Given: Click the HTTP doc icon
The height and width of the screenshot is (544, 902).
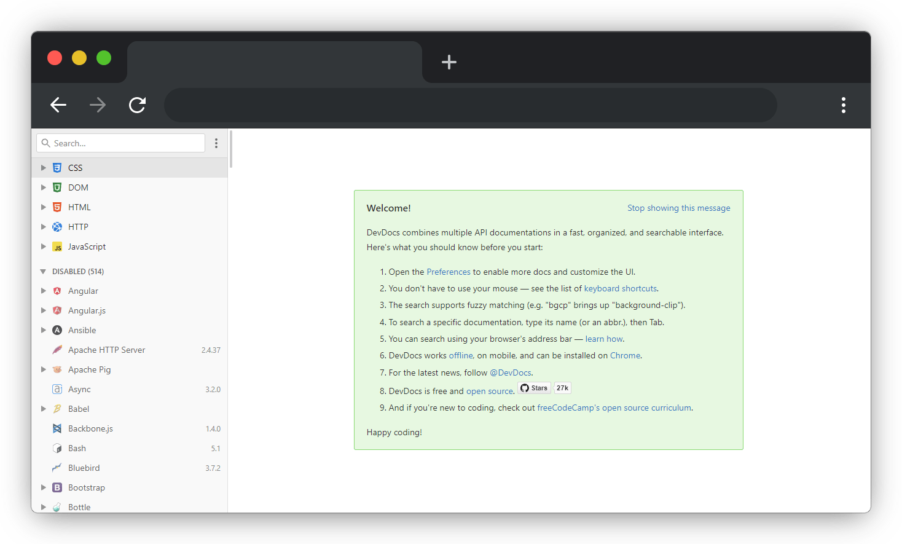Looking at the screenshot, I should click(x=57, y=227).
